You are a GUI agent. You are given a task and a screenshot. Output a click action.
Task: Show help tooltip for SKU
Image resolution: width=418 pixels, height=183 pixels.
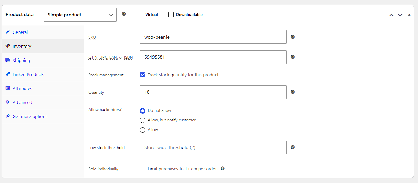[x=293, y=37]
